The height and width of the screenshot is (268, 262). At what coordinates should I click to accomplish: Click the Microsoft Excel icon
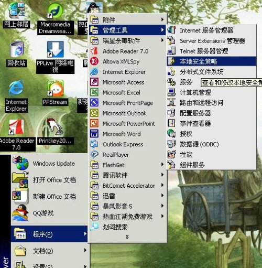pyautogui.click(x=94, y=92)
